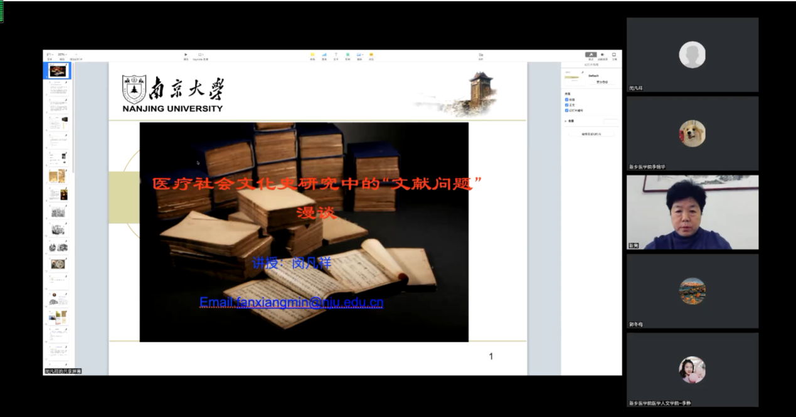Click the Change Master (更改母版) button
796x417 pixels.
pyautogui.click(x=602, y=82)
